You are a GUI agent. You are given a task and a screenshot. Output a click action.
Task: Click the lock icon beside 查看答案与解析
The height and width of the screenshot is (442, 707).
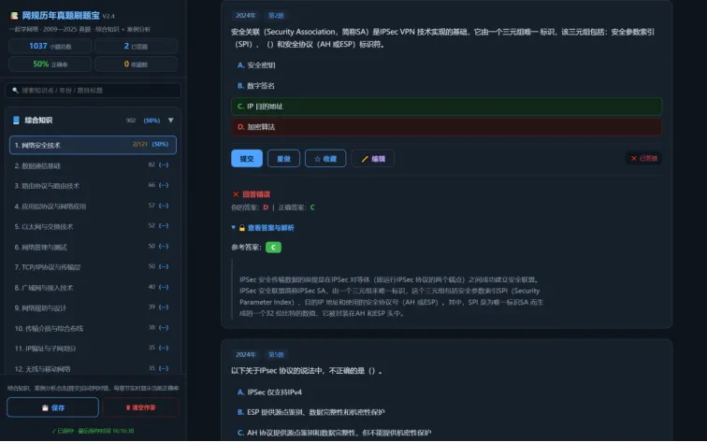coord(242,228)
